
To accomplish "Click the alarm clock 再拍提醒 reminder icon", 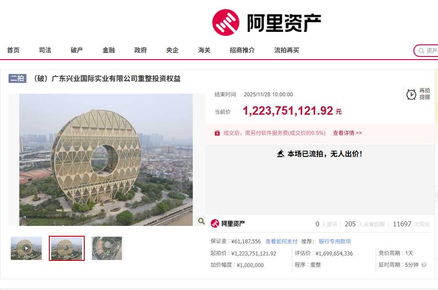I will pyautogui.click(x=410, y=95).
